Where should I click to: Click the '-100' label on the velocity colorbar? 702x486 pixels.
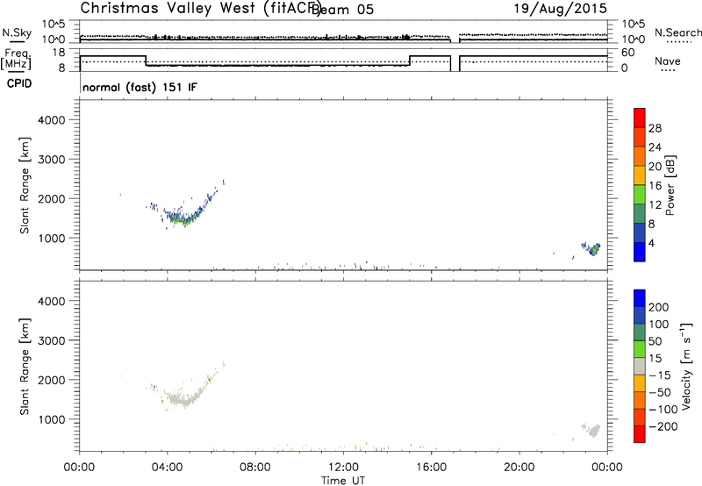click(663, 410)
